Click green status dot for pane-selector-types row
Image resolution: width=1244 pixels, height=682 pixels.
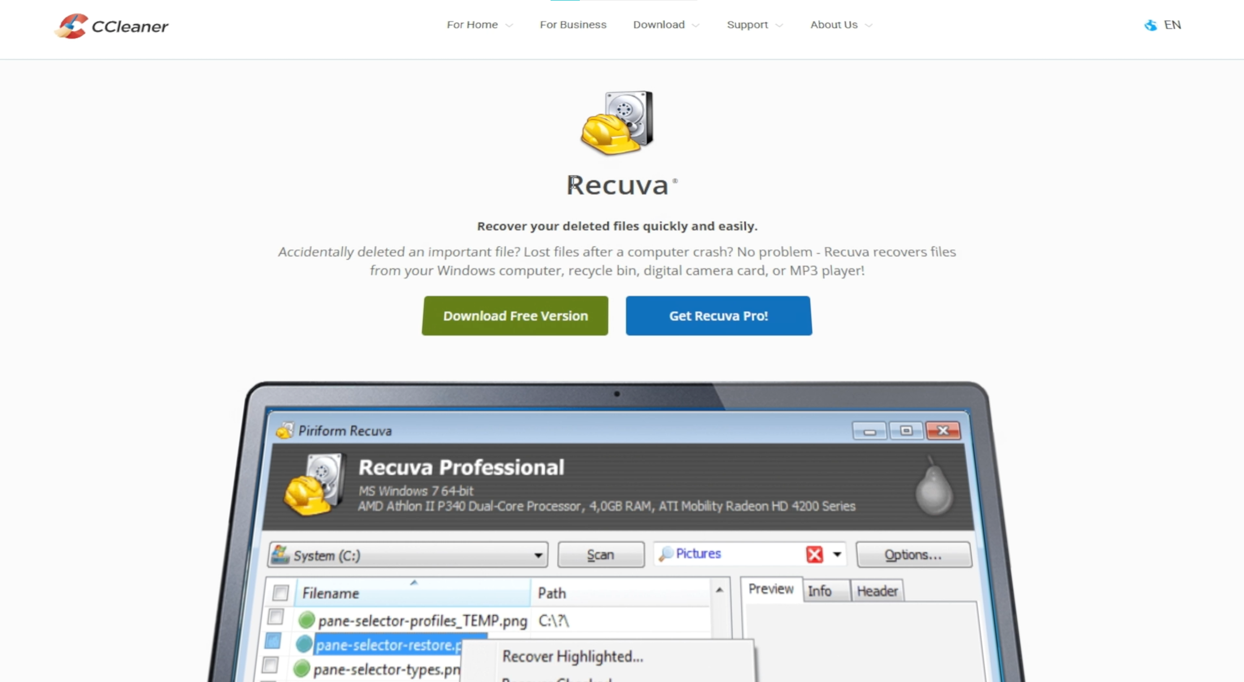(302, 668)
